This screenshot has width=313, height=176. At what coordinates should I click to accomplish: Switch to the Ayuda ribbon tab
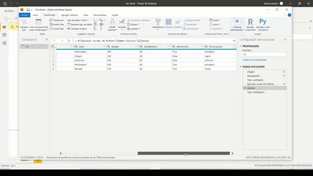[x=115, y=15]
